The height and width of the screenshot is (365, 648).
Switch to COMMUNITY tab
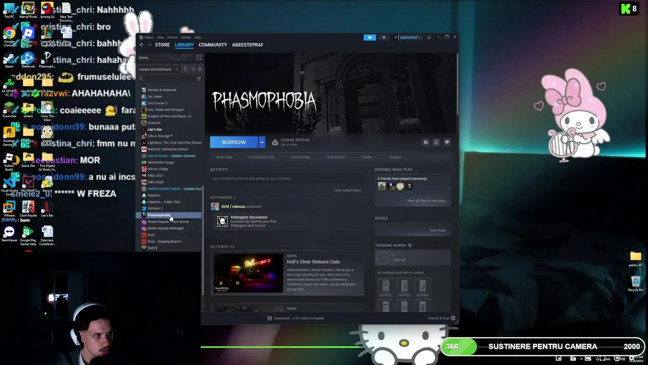point(213,45)
